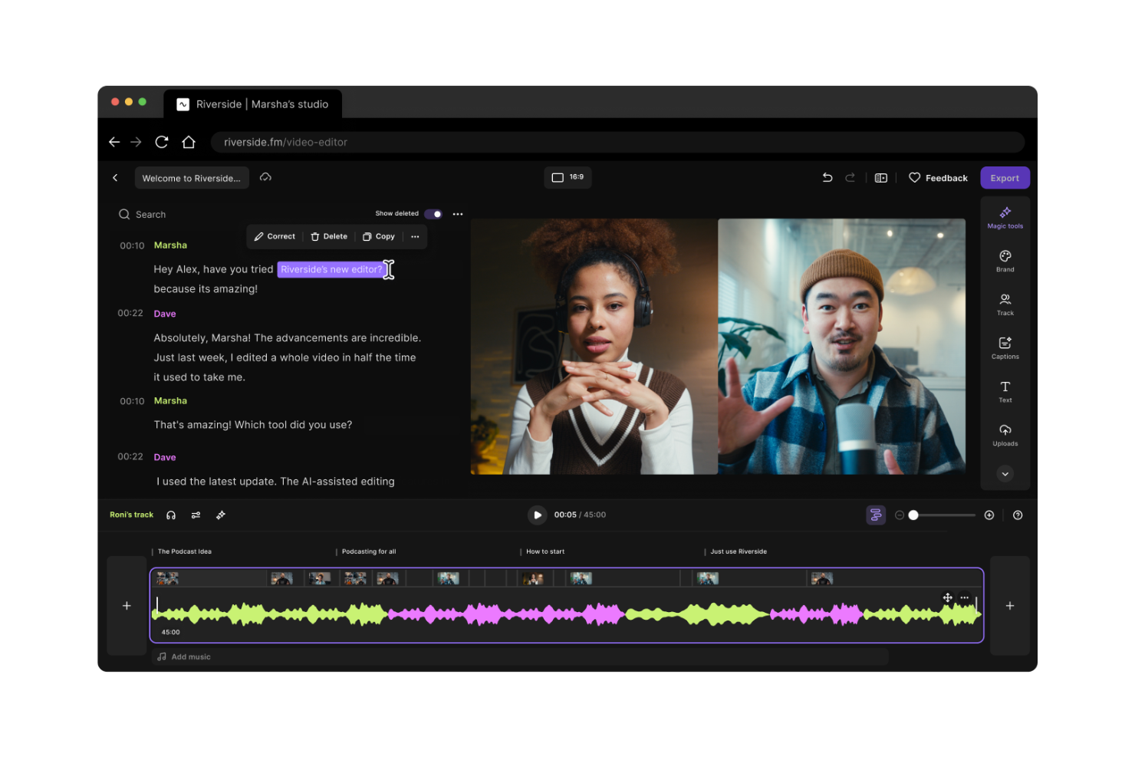
Task: Open the Track panel in the sidebar
Action: click(1005, 304)
